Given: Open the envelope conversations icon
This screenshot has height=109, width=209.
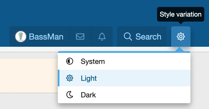Looking at the screenshot, I should [x=80, y=37].
